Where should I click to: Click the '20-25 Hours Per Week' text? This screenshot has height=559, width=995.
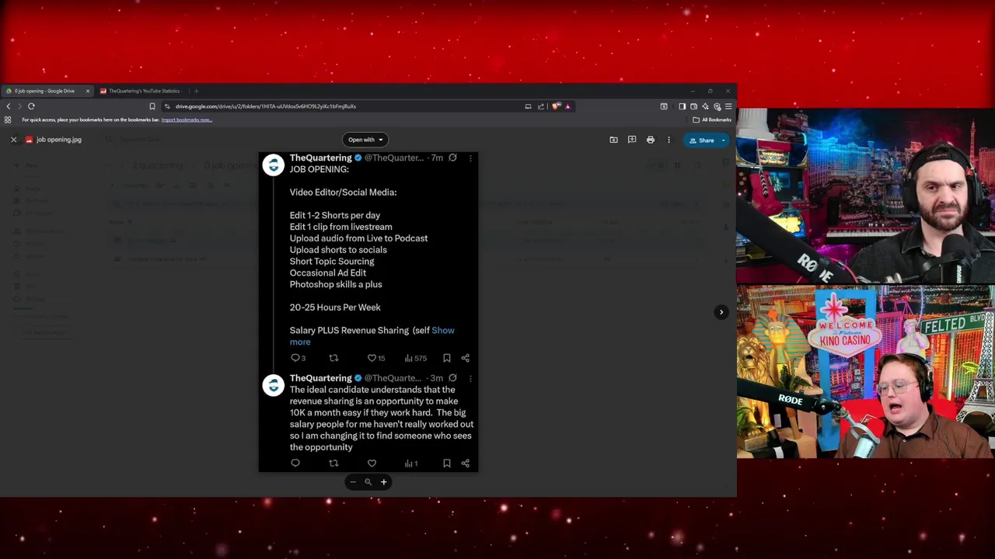pyautogui.click(x=335, y=307)
